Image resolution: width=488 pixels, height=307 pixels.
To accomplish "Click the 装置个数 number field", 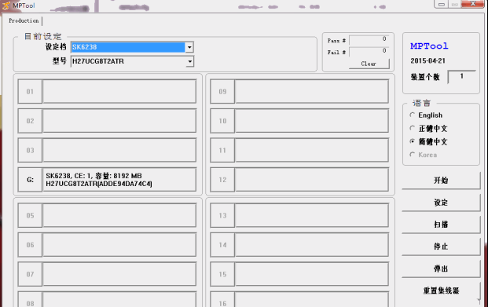I will point(461,77).
